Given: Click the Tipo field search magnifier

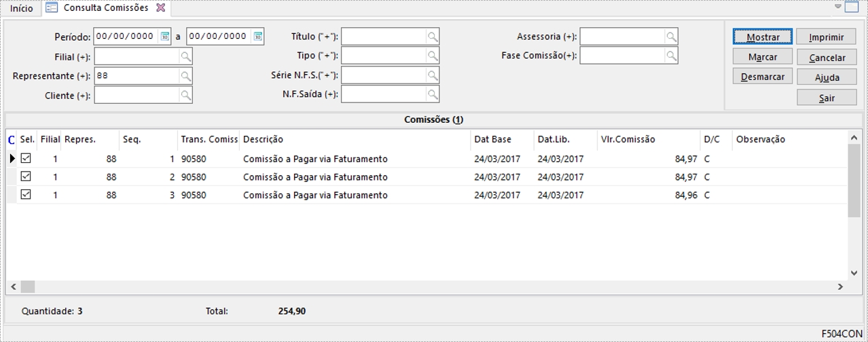Looking at the screenshot, I should coord(433,56).
